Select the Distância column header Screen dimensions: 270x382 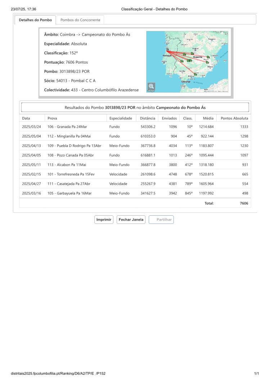coord(148,118)
